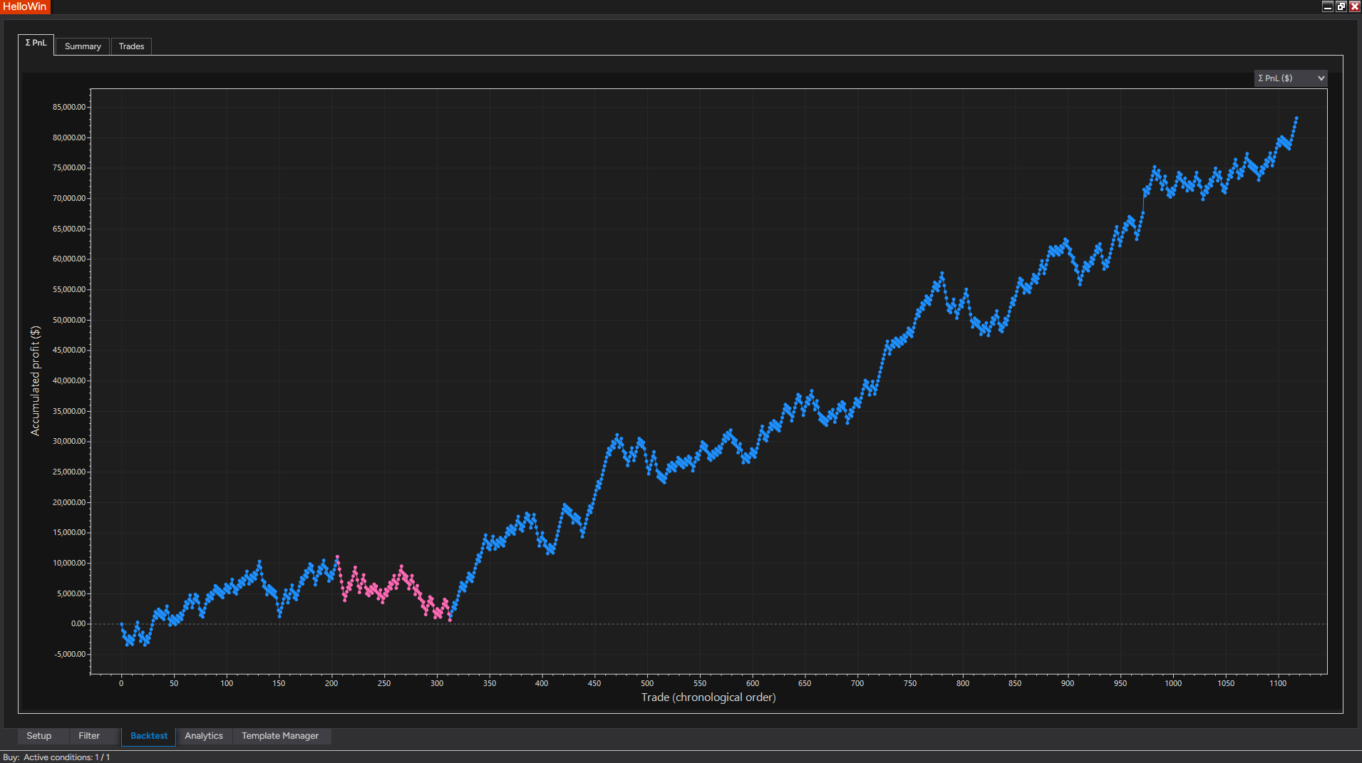Viewport: 1362px width, 763px height.
Task: Click the HelloWin title label
Action: (x=25, y=6)
